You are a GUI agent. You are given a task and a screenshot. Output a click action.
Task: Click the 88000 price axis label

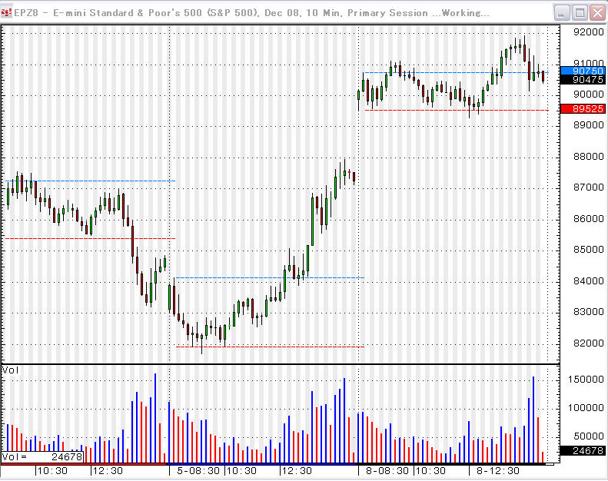click(x=588, y=157)
